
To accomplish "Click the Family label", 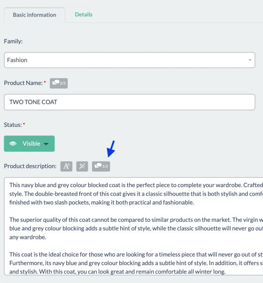I will (13, 41).
